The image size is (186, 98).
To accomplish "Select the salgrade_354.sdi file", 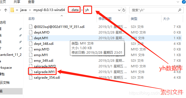I will click(x=47, y=78).
